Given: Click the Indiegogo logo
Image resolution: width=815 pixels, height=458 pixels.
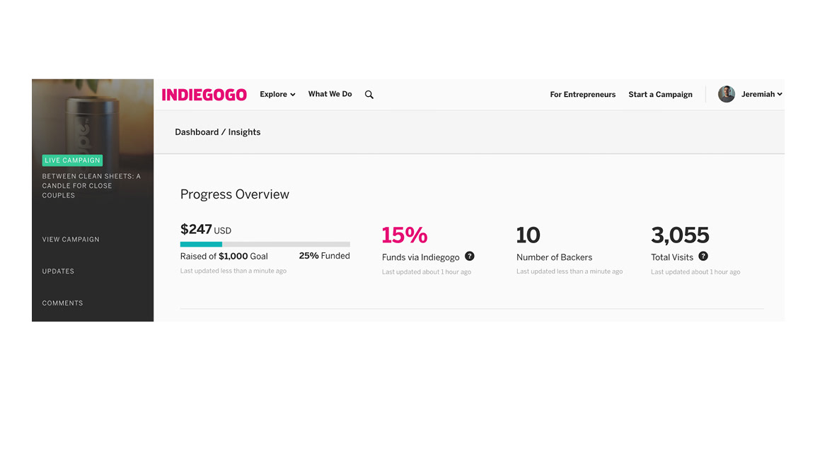Looking at the screenshot, I should [x=204, y=95].
